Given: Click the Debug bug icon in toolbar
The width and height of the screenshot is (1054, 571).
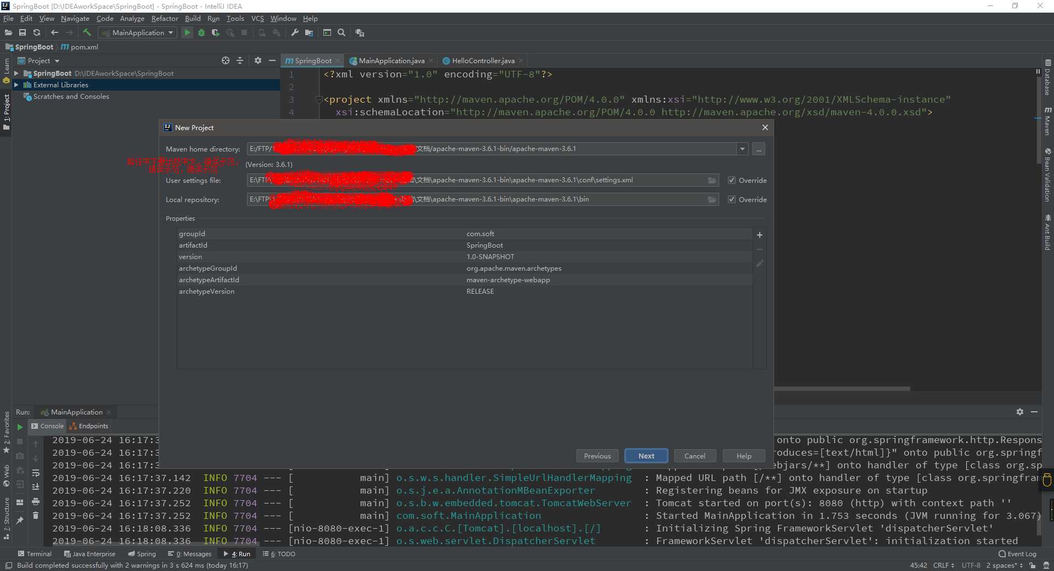Looking at the screenshot, I should [x=201, y=33].
